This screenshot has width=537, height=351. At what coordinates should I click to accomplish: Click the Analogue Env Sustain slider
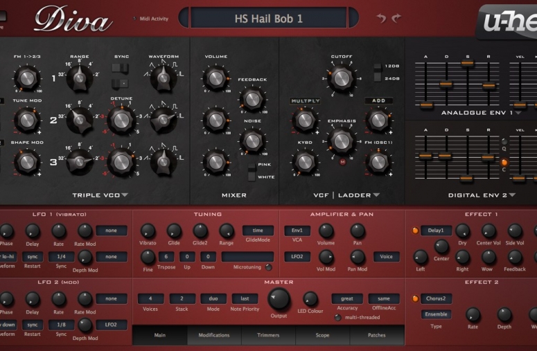pos(468,64)
